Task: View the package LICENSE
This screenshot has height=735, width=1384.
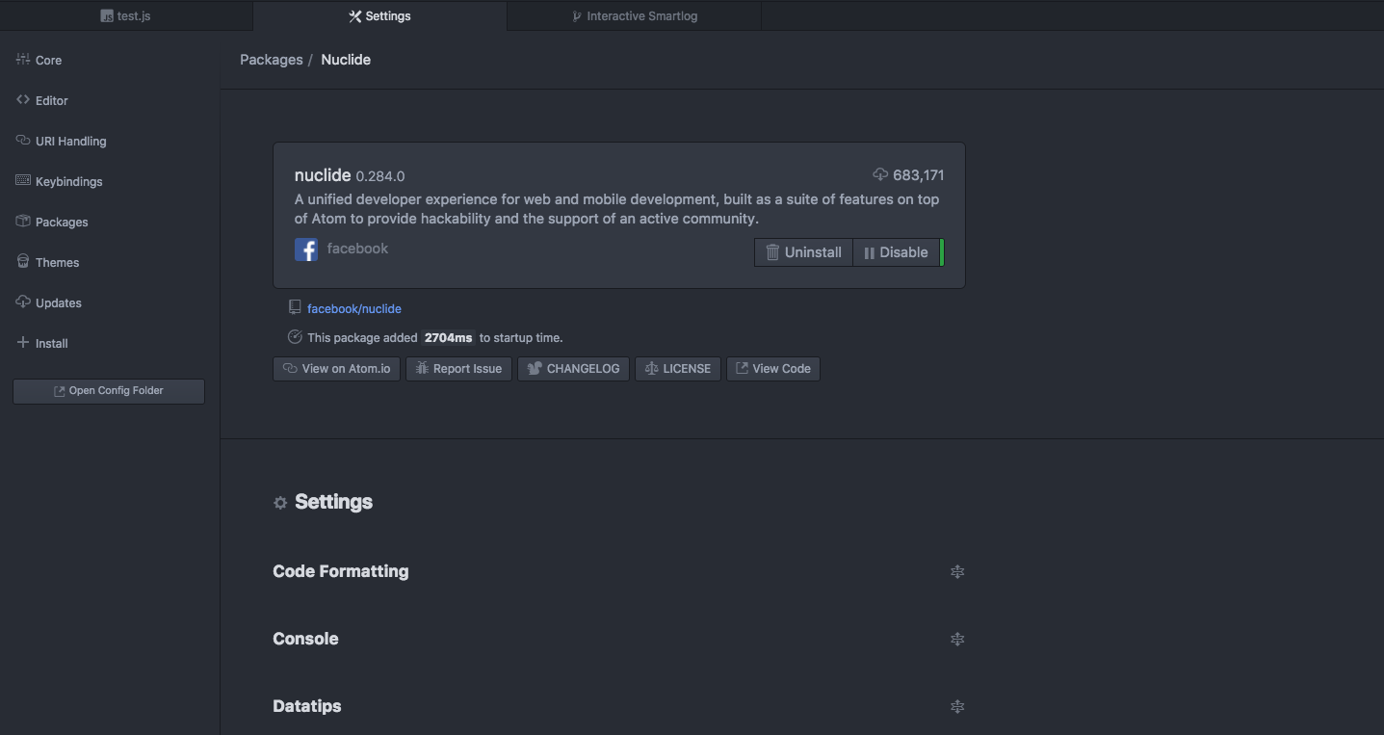Action: click(677, 368)
